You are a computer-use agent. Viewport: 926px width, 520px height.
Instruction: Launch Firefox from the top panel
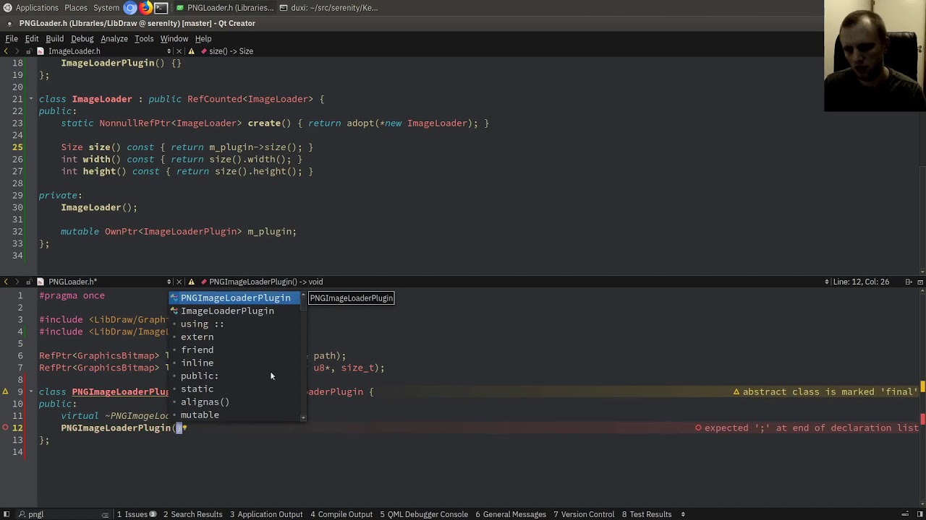[x=146, y=8]
